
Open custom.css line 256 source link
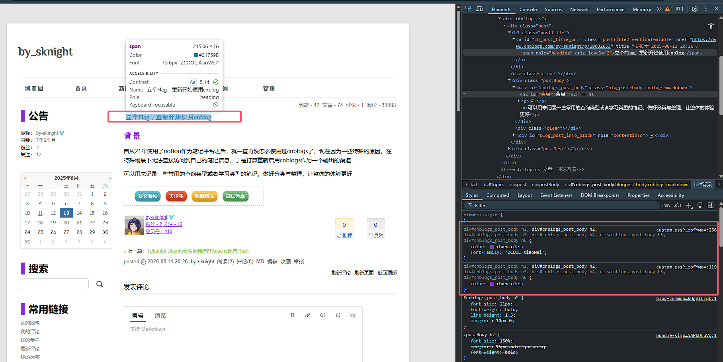coord(686,230)
